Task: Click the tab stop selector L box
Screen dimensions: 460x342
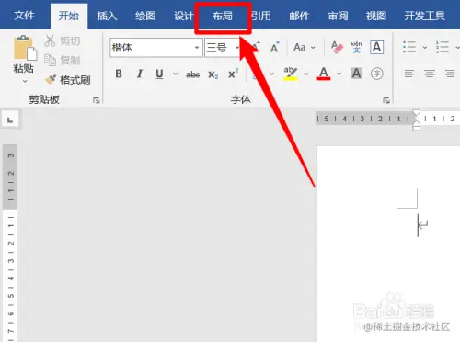Action: point(10,119)
